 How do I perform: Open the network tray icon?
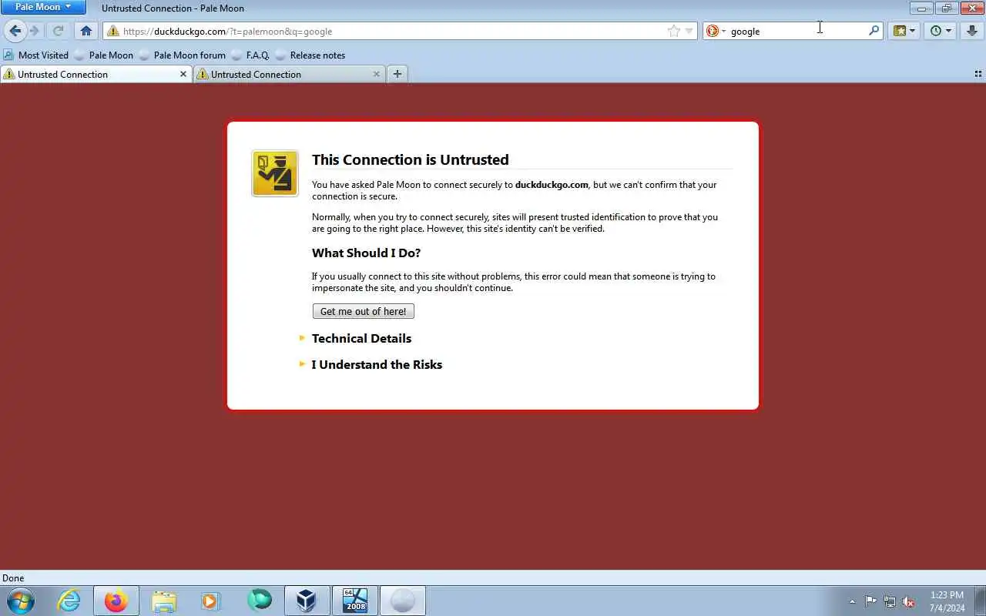click(x=890, y=601)
